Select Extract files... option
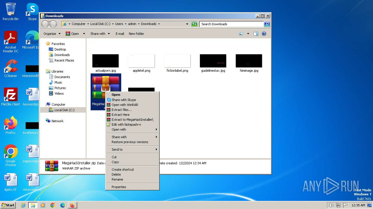 (132, 110)
